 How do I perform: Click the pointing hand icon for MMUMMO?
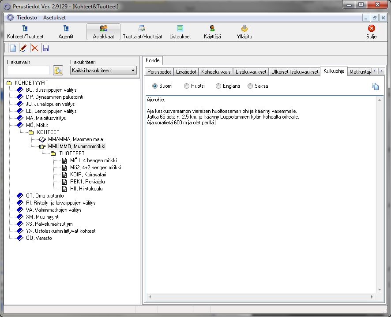42,146
